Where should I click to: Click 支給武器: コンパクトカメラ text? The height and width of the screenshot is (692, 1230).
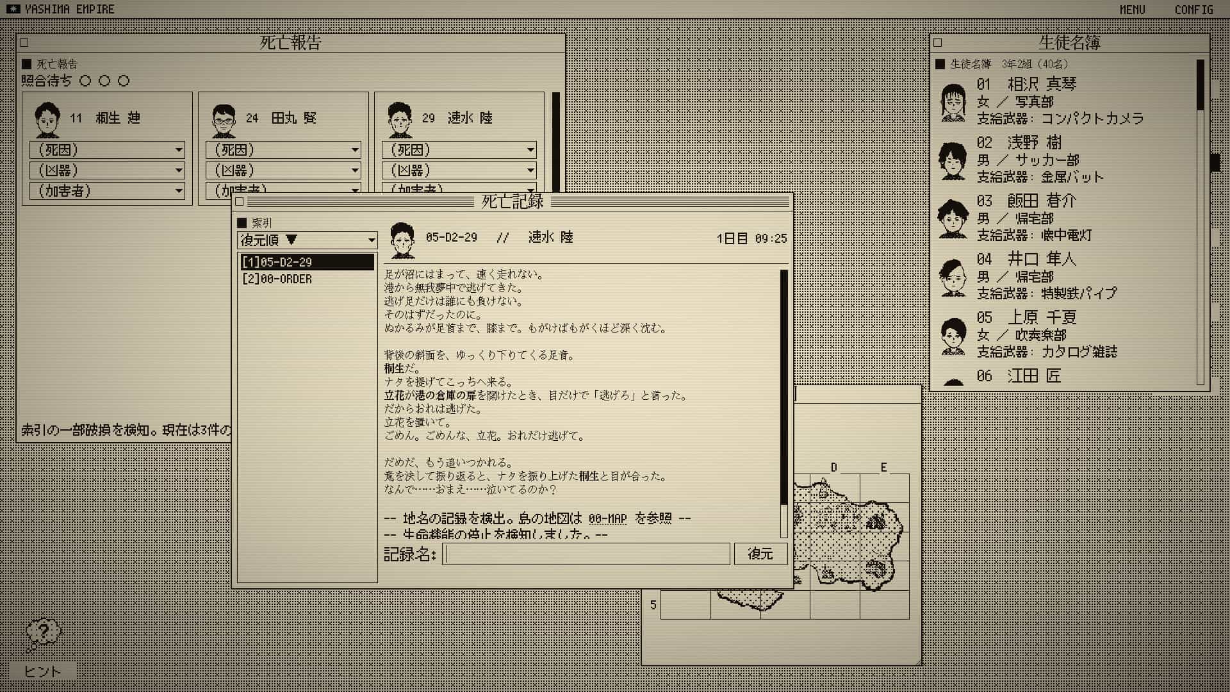(x=1060, y=119)
